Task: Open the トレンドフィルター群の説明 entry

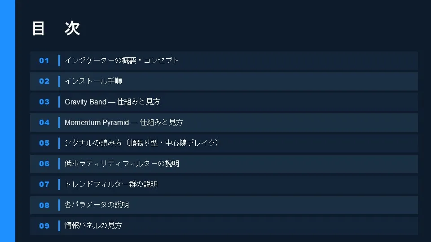Action: point(111,184)
